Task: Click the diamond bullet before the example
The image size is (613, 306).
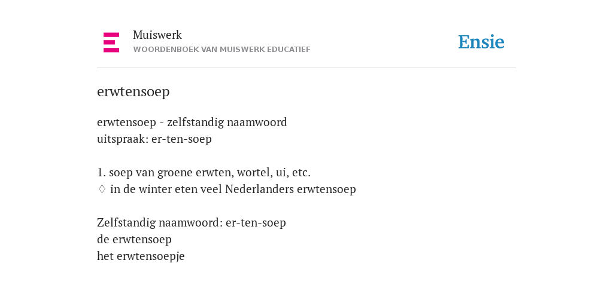Action: (102, 189)
